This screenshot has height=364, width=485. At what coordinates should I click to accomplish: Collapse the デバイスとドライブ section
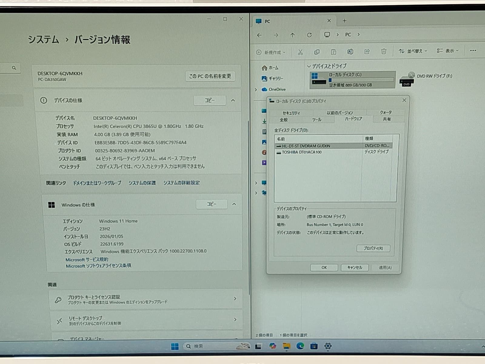[x=308, y=66]
